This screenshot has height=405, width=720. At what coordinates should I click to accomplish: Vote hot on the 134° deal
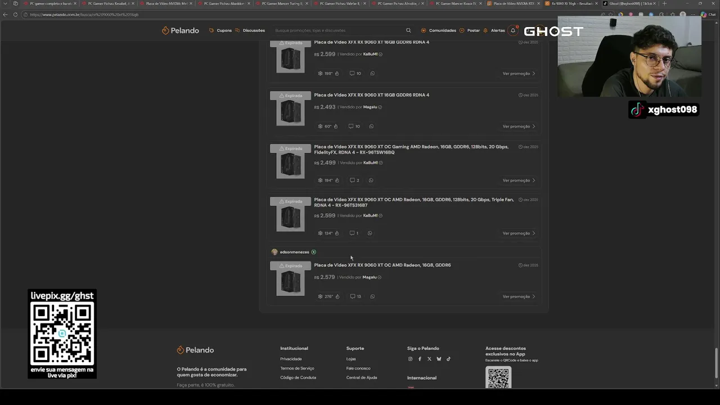pyautogui.click(x=337, y=233)
